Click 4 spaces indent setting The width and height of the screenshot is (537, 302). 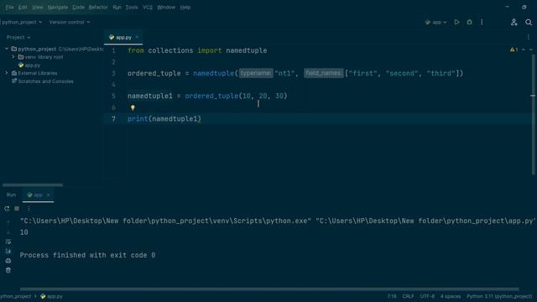[x=451, y=296]
